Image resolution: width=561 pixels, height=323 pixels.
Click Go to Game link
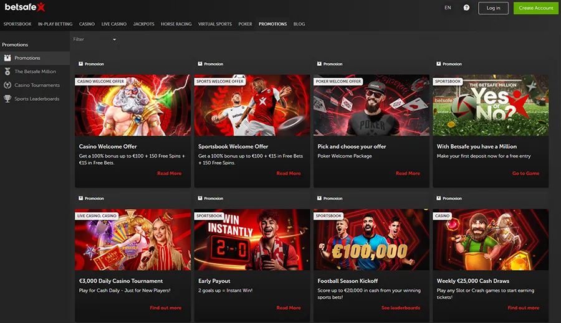[525, 173]
